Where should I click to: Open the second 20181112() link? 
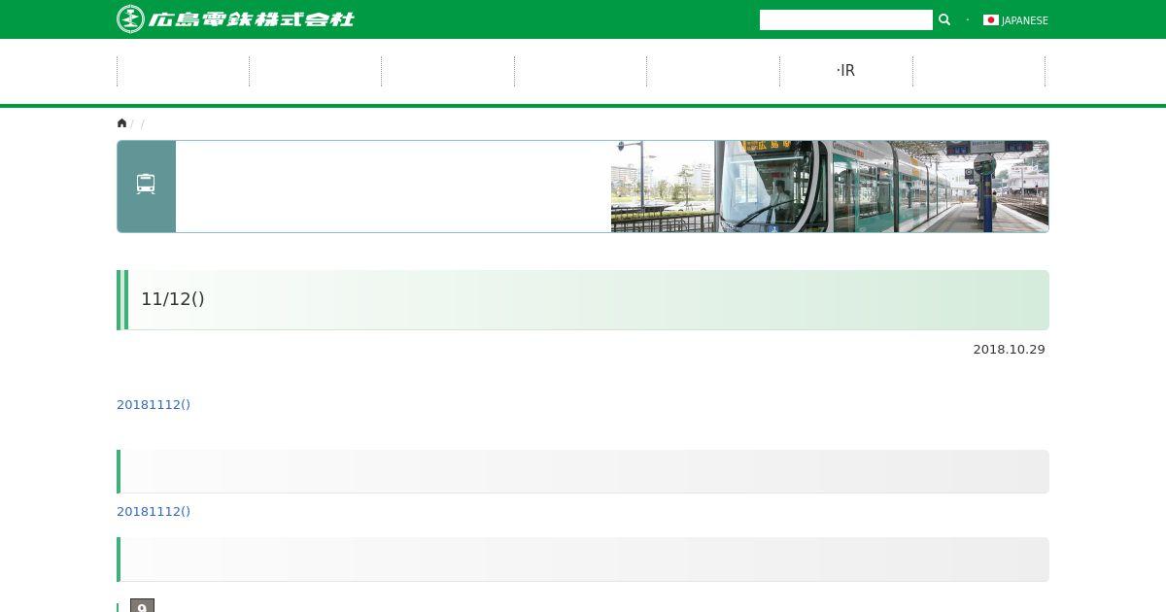tap(154, 511)
